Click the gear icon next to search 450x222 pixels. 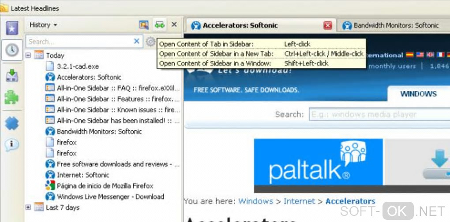[150, 42]
